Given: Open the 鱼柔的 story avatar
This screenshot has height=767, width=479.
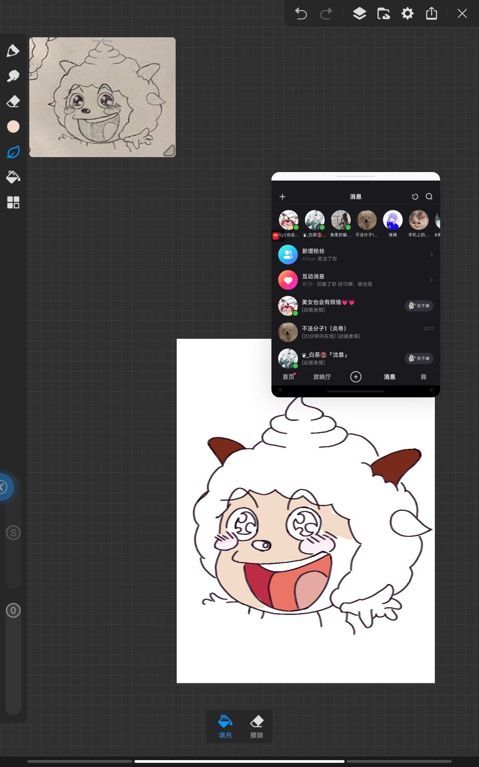Looking at the screenshot, I should 341,220.
